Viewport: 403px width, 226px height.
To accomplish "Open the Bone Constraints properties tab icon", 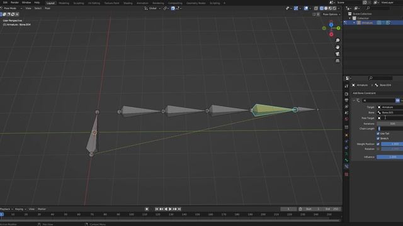I will click(346, 166).
